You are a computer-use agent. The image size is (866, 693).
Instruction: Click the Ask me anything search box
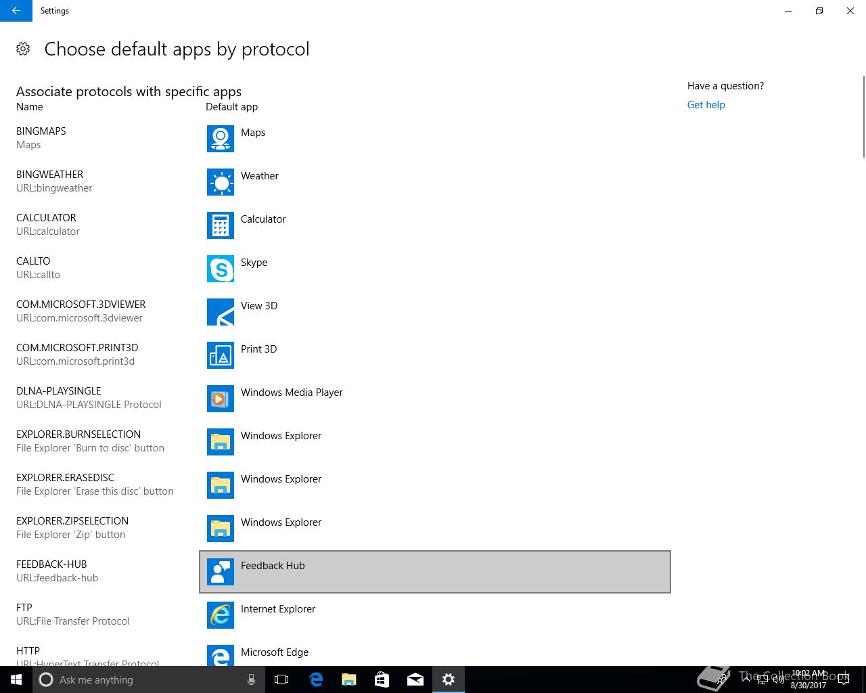click(149, 679)
